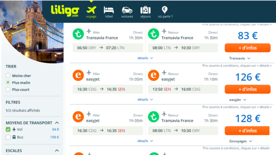
Task: Click the orange easyJet logo on the 126 € flight
Action: (x=78, y=76)
